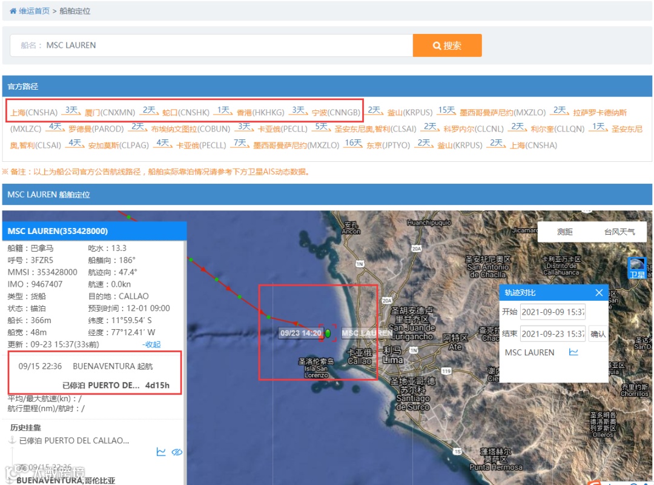Click MSC LAUREN(353428000) panel header
Screen dimensions: 654x485
94,231
